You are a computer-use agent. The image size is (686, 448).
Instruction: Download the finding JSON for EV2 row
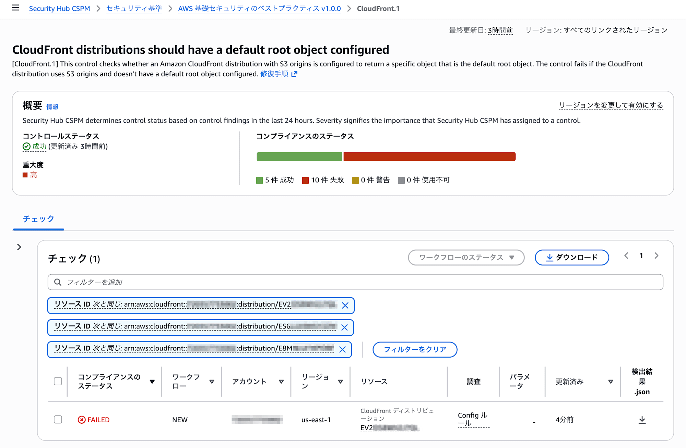click(x=642, y=420)
